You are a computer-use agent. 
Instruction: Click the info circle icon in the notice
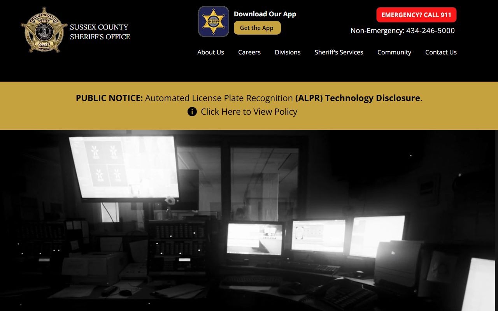(x=192, y=112)
